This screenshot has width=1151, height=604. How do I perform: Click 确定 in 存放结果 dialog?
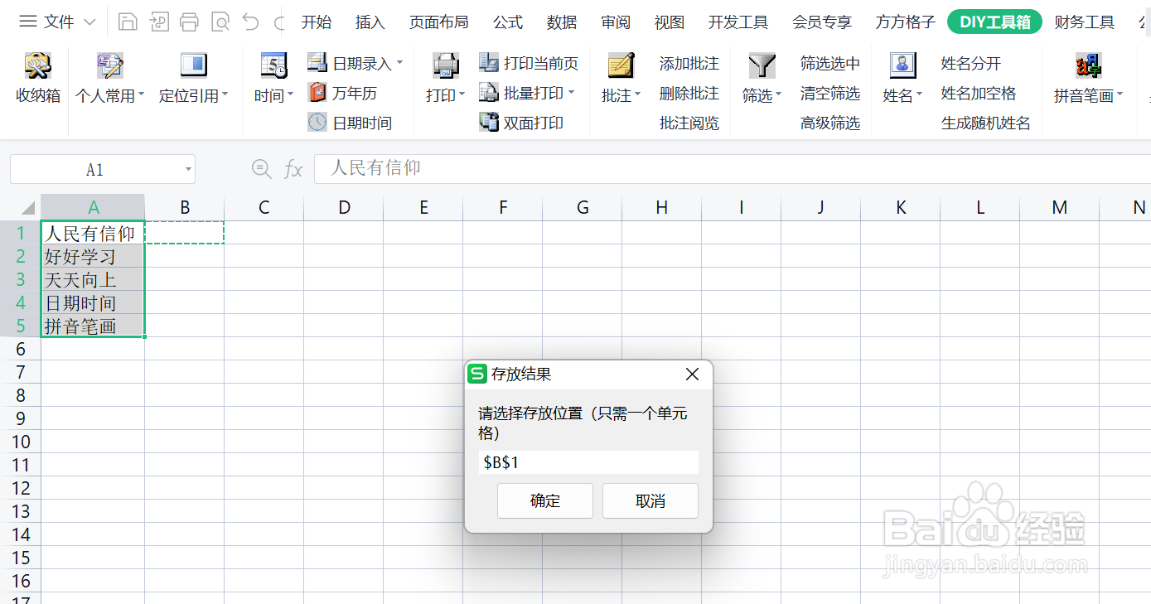coord(545,501)
